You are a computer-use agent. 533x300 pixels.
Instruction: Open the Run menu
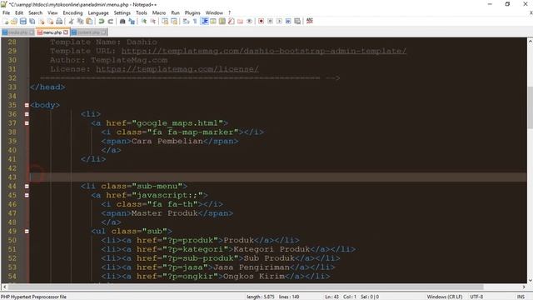tap(176, 13)
